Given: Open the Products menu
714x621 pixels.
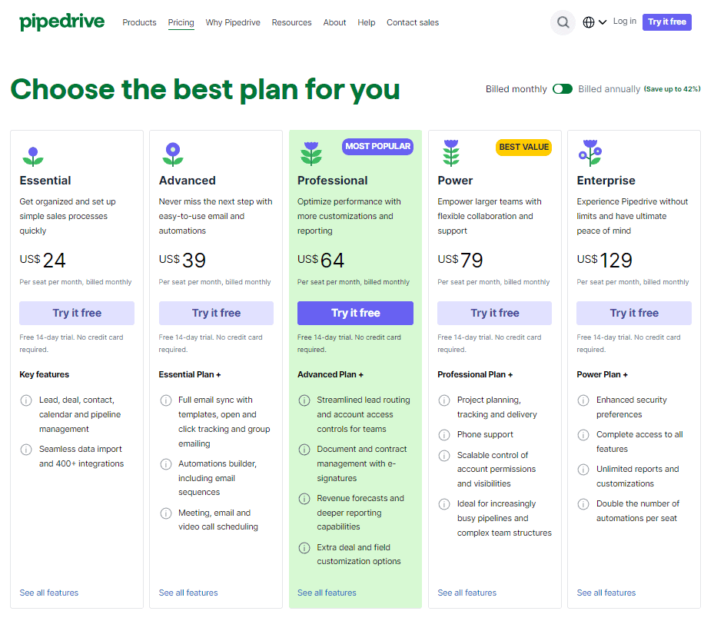Looking at the screenshot, I should [139, 22].
